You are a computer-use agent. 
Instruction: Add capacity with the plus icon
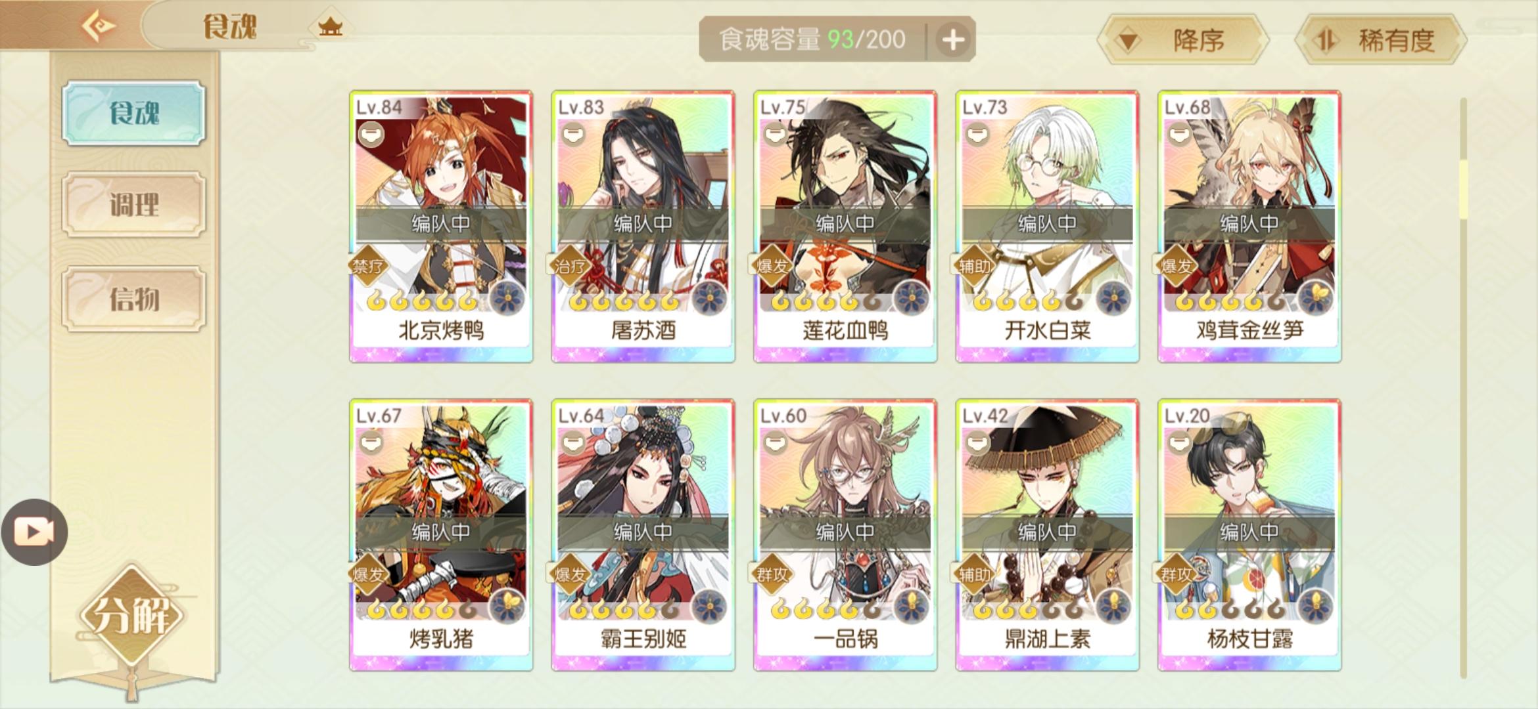(x=953, y=40)
